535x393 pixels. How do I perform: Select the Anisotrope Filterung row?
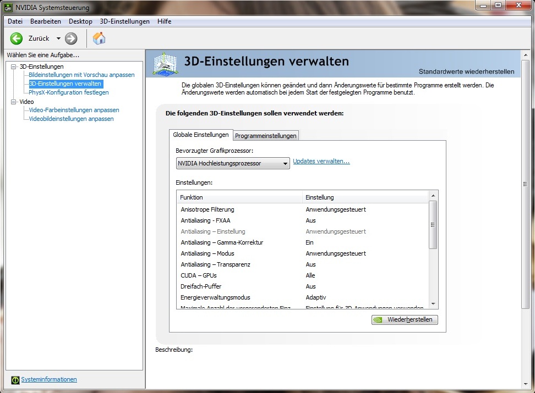click(302, 209)
